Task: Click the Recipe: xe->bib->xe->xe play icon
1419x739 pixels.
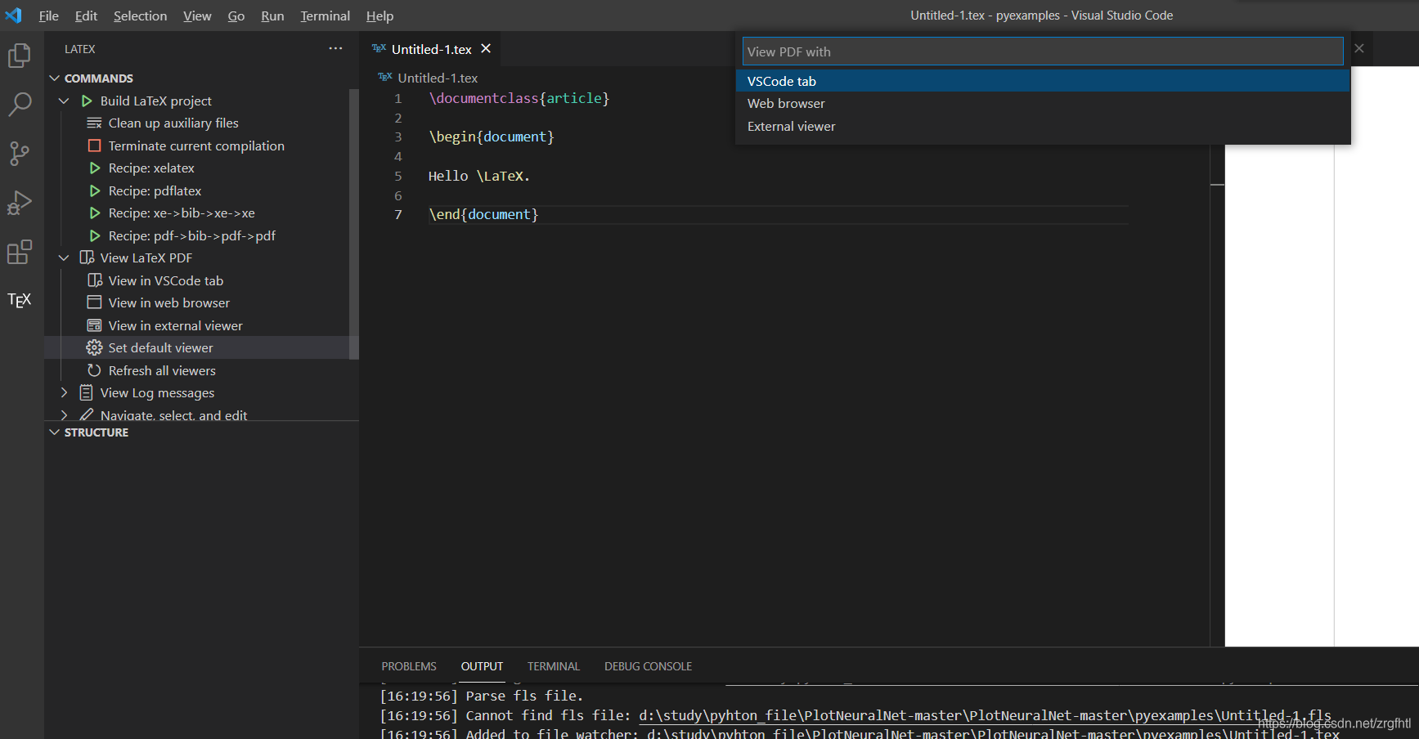Action: click(95, 213)
